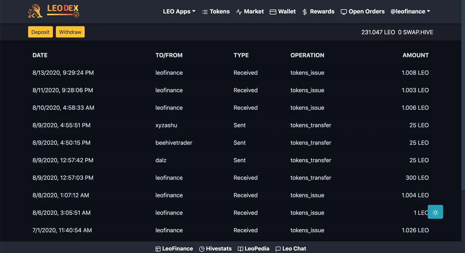This screenshot has width=465, height=253.
Task: Select the date 8/8/2020, 1:07:12 AM
Action: [x=61, y=195]
